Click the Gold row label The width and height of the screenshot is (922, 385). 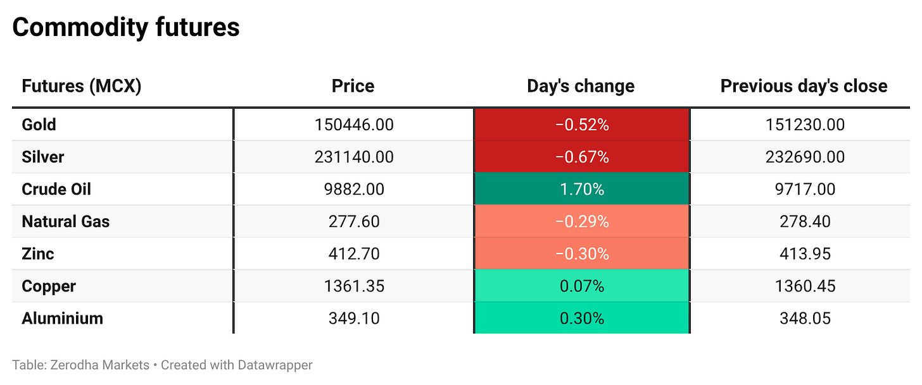click(x=39, y=125)
